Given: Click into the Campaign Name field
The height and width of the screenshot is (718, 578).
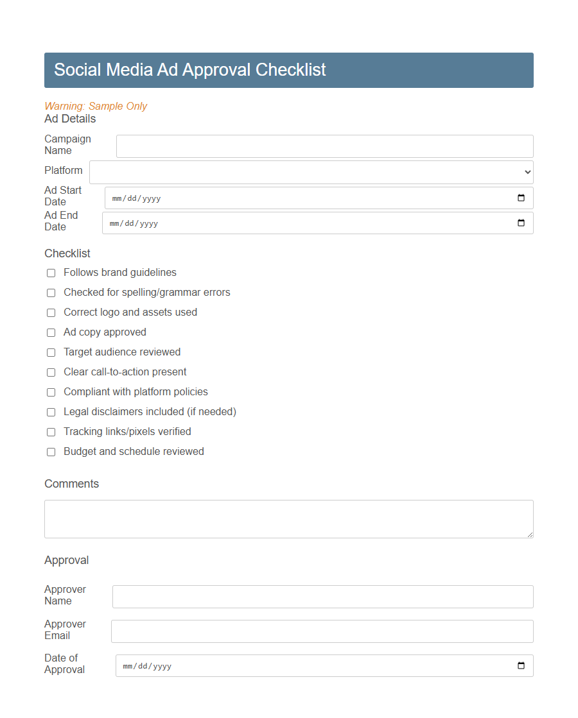Looking at the screenshot, I should pyautogui.click(x=324, y=146).
